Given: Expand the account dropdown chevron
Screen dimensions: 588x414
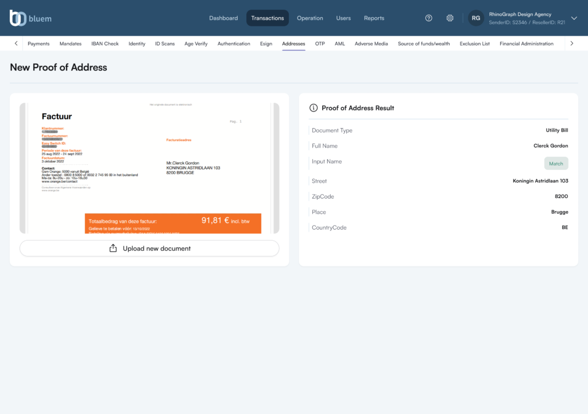Looking at the screenshot, I should [574, 18].
